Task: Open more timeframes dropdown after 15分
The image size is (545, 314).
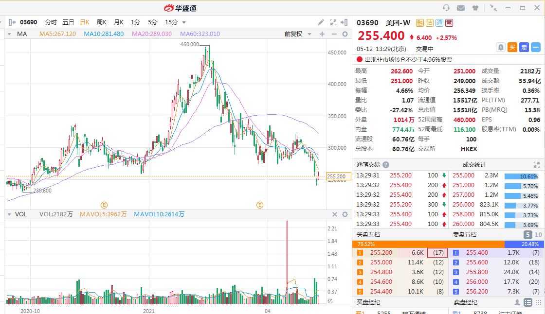Action: 184,22
